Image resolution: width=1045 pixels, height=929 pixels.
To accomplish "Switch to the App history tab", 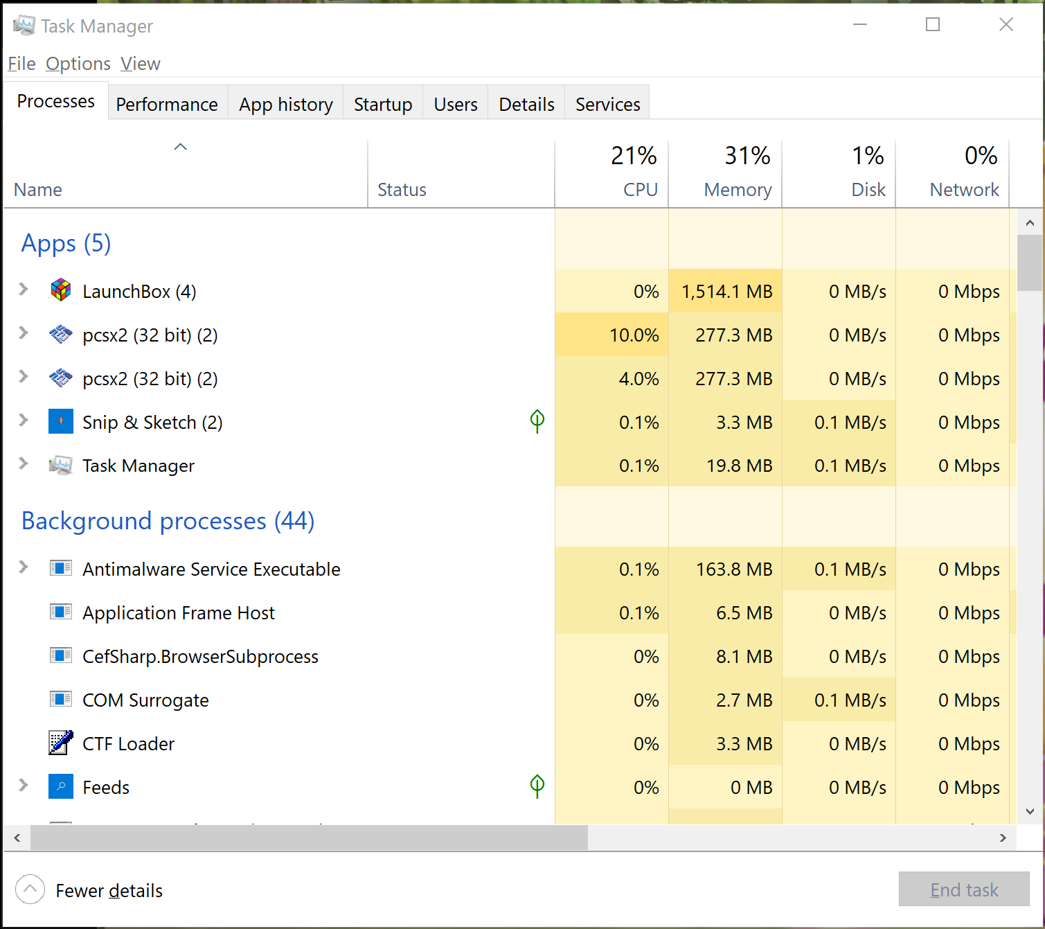I will pyautogui.click(x=286, y=104).
